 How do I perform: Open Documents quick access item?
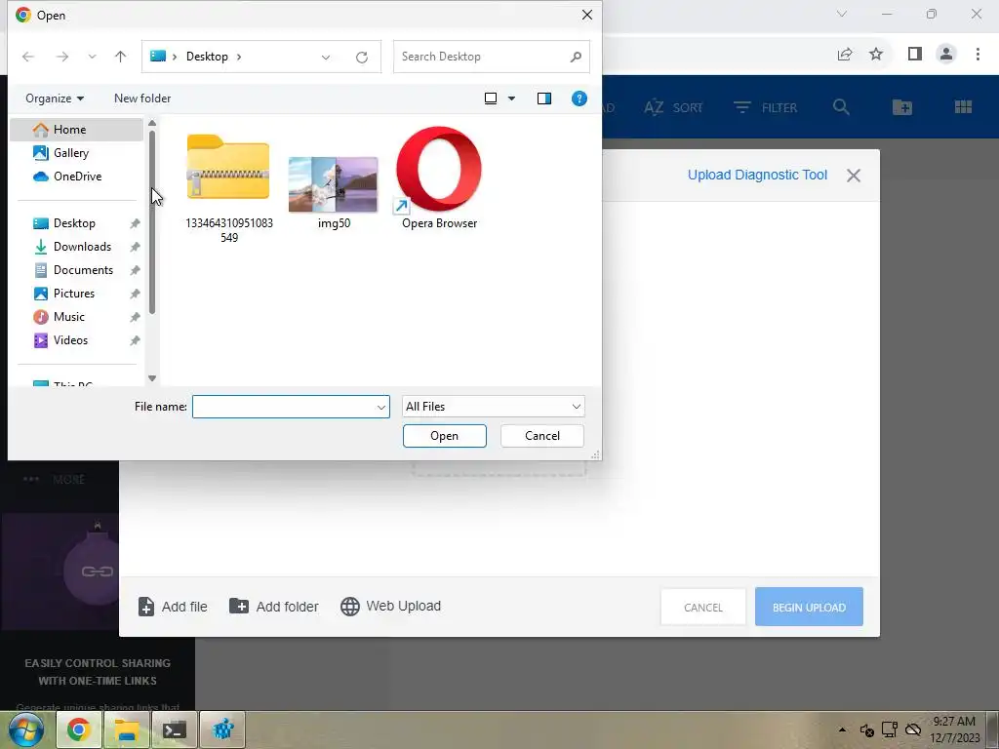pyautogui.click(x=83, y=270)
